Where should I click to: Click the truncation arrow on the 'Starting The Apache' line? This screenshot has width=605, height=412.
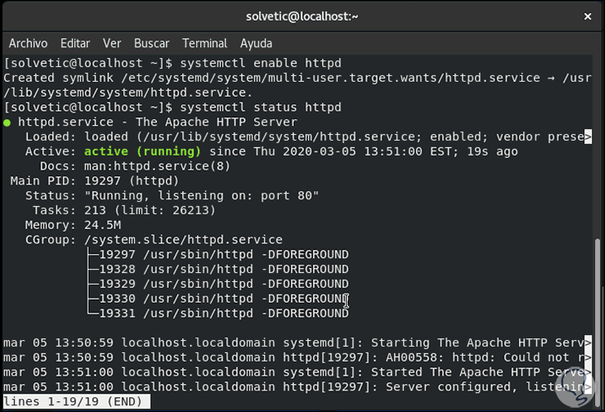(x=588, y=343)
